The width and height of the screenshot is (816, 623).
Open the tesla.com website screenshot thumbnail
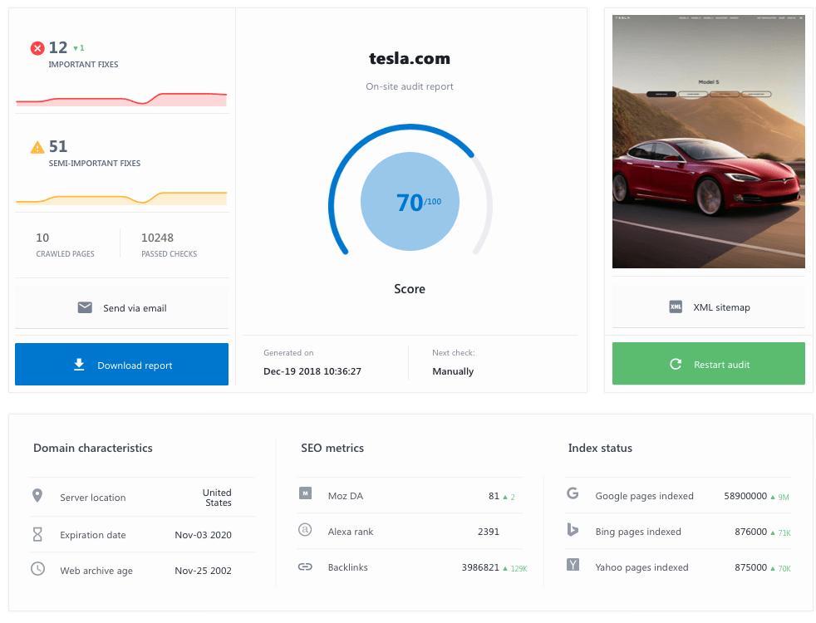click(708, 141)
